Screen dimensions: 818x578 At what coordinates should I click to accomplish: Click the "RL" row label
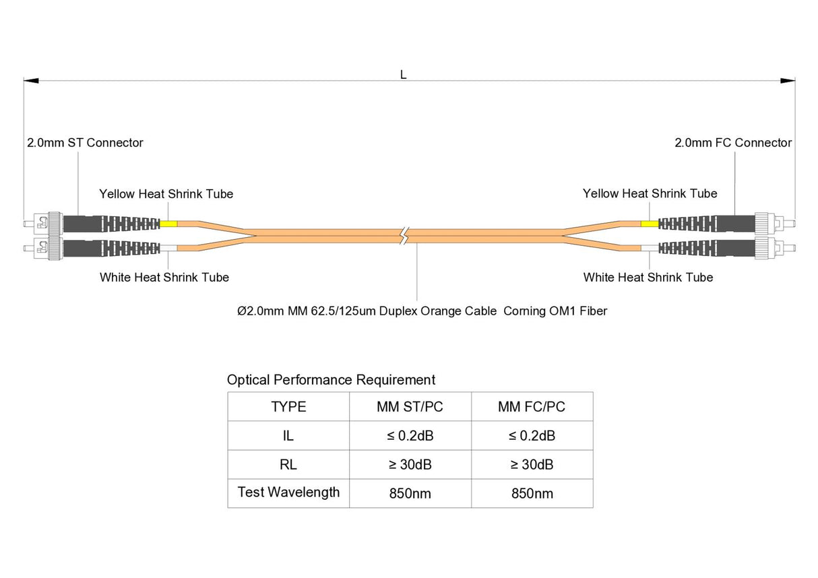pyautogui.click(x=288, y=465)
